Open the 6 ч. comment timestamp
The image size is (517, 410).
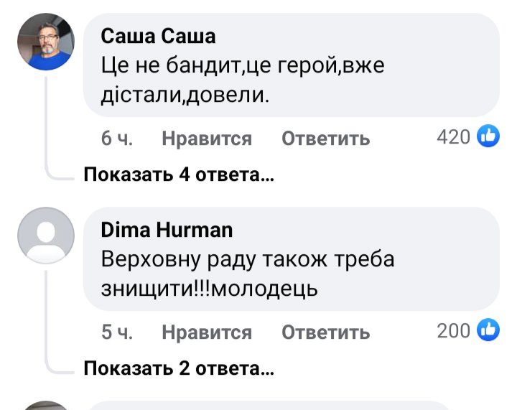click(116, 138)
